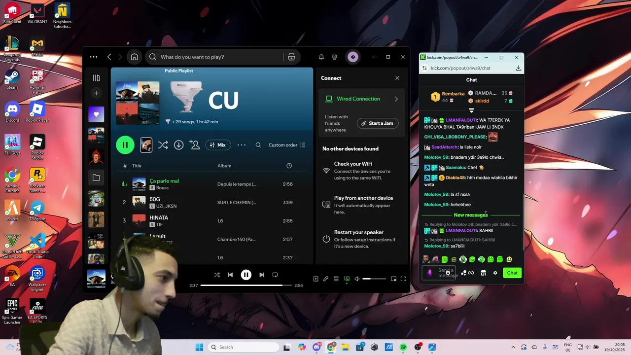Invite collaborators to the playlist

(195, 145)
